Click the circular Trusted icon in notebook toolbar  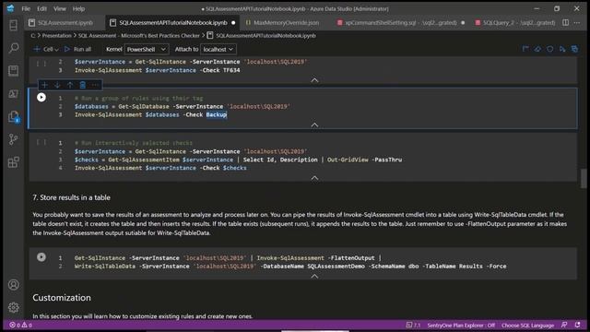(x=550, y=49)
